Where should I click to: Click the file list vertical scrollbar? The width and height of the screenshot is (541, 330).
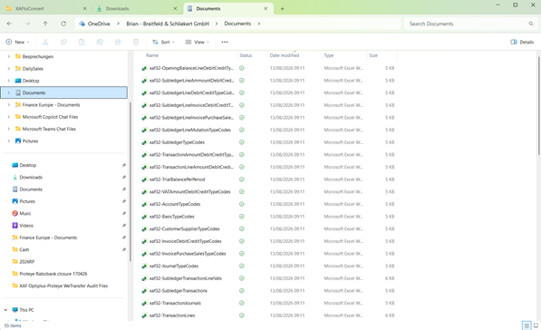click(x=538, y=105)
